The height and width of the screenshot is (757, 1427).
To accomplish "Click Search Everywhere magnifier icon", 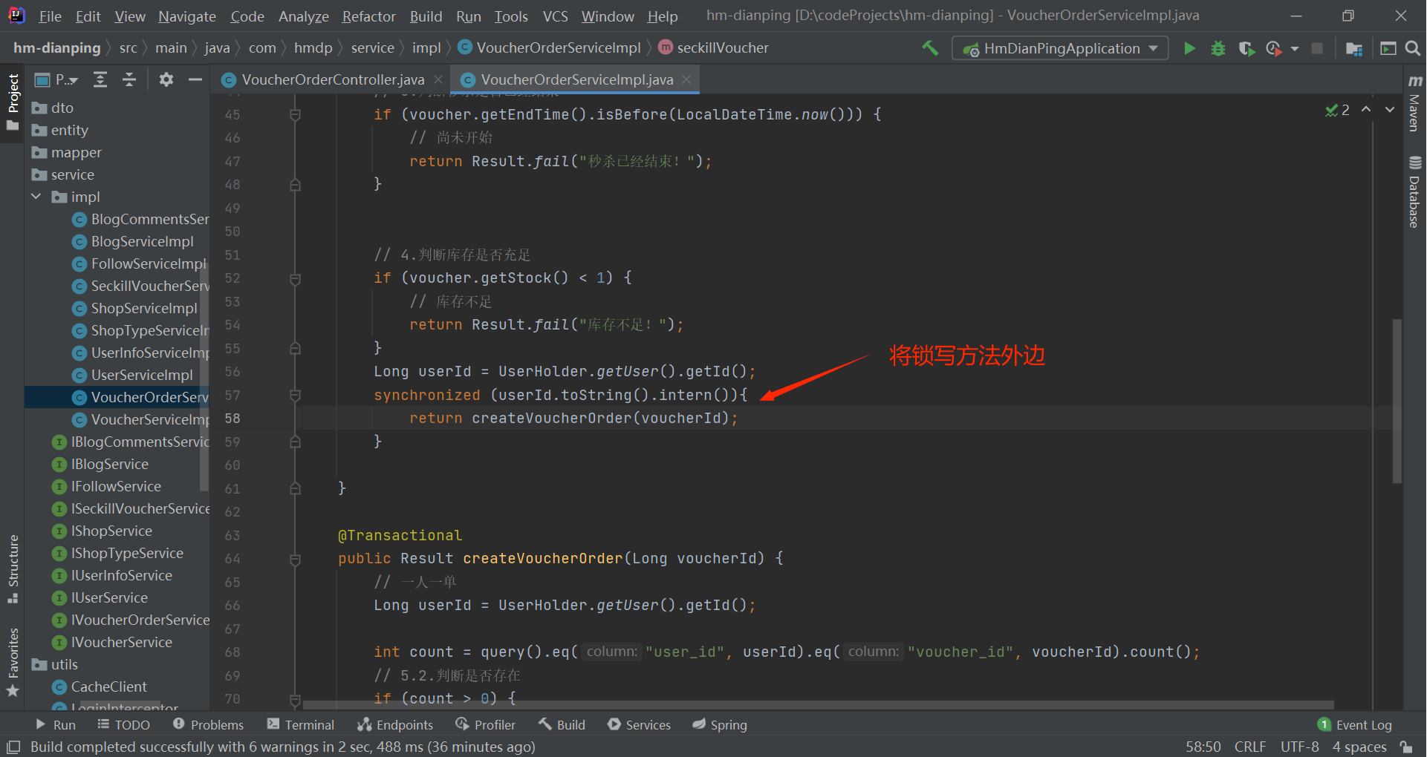I will (x=1413, y=48).
